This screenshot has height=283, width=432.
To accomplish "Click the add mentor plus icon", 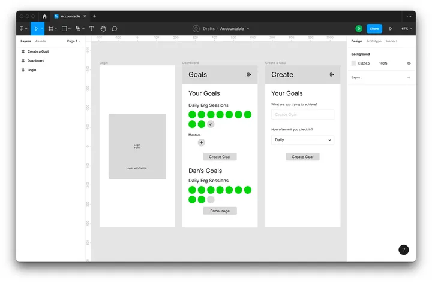I will [x=202, y=142].
